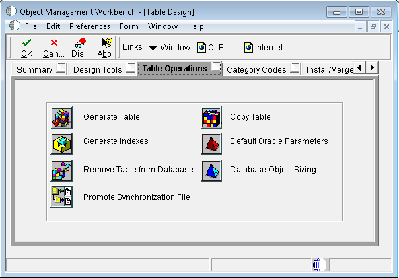This screenshot has width=399, height=278.
Task: Click the application icon in title bar
Action: pos(11,11)
